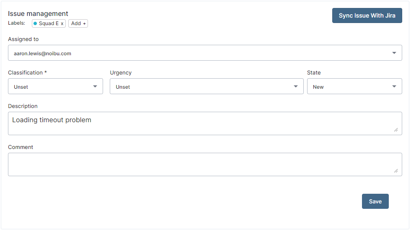Screen dimensions: 411x231
Task: Add a new label with Add +
Action: click(78, 23)
